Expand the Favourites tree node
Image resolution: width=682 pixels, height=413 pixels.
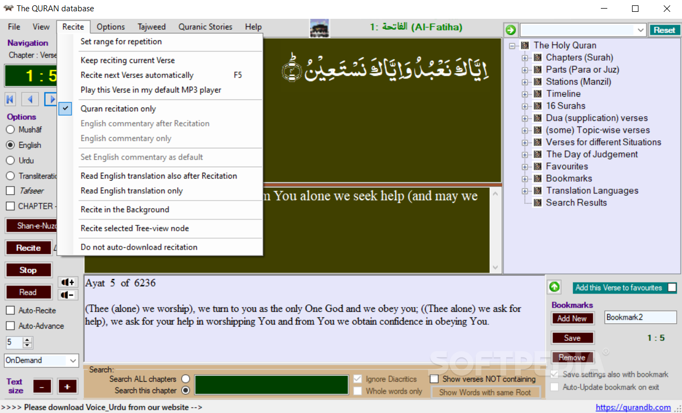pos(525,167)
